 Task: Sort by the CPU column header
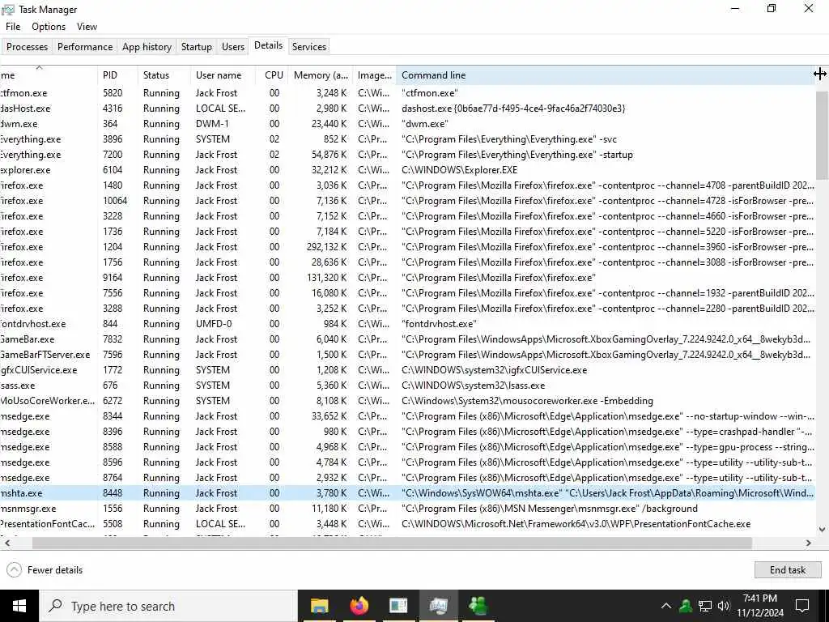272,75
